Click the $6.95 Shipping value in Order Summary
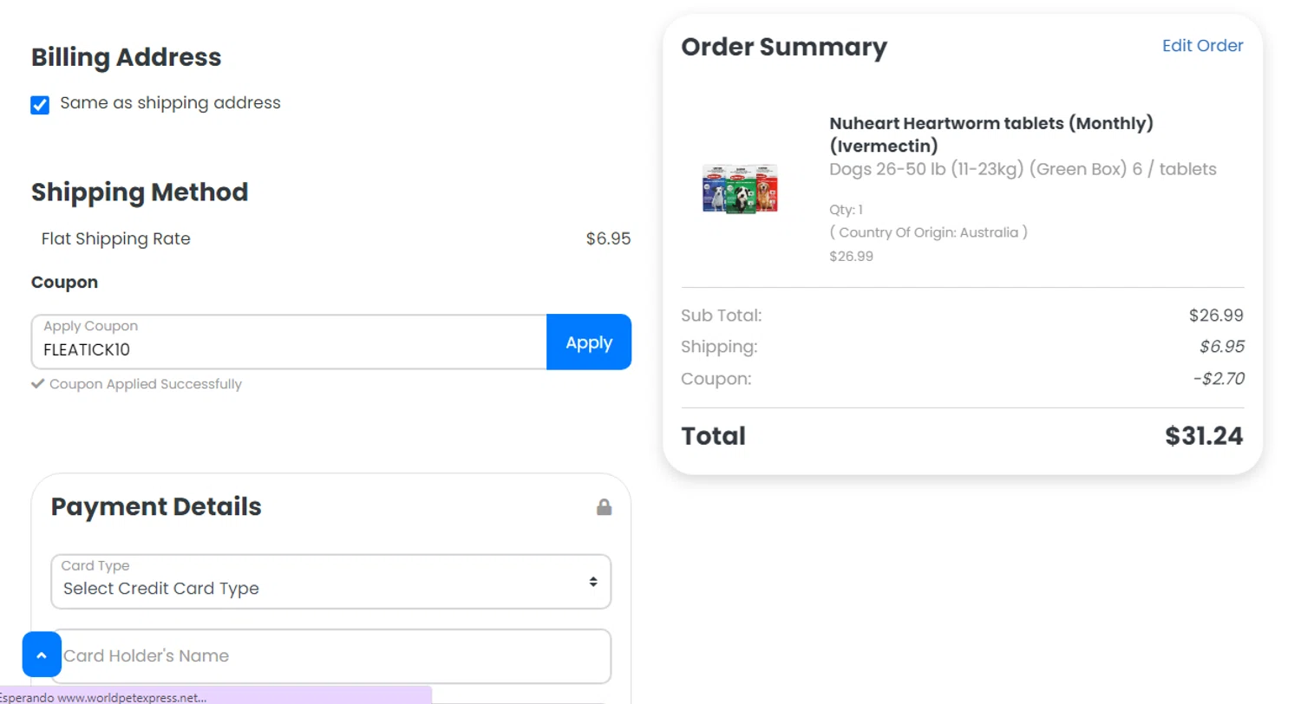This screenshot has height=704, width=1301. (x=1222, y=347)
